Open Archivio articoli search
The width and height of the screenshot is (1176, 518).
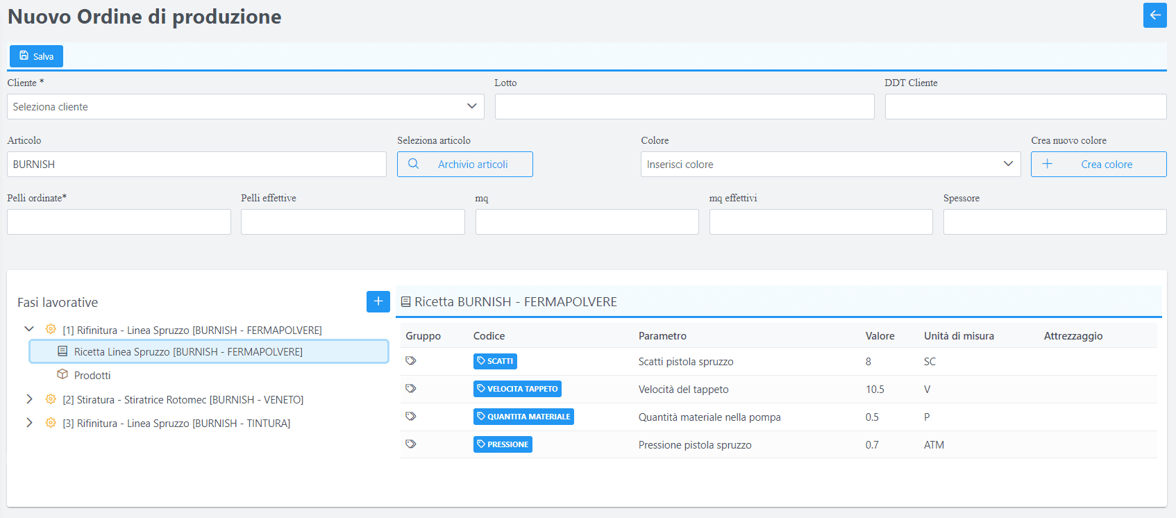pos(465,165)
